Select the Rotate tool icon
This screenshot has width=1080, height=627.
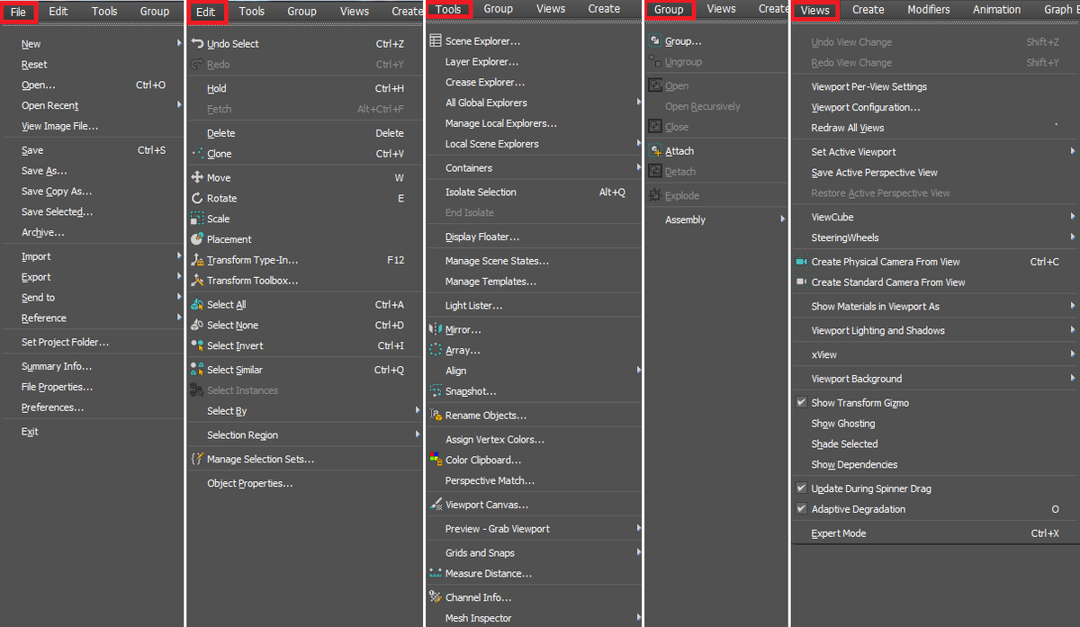pyautogui.click(x=197, y=199)
